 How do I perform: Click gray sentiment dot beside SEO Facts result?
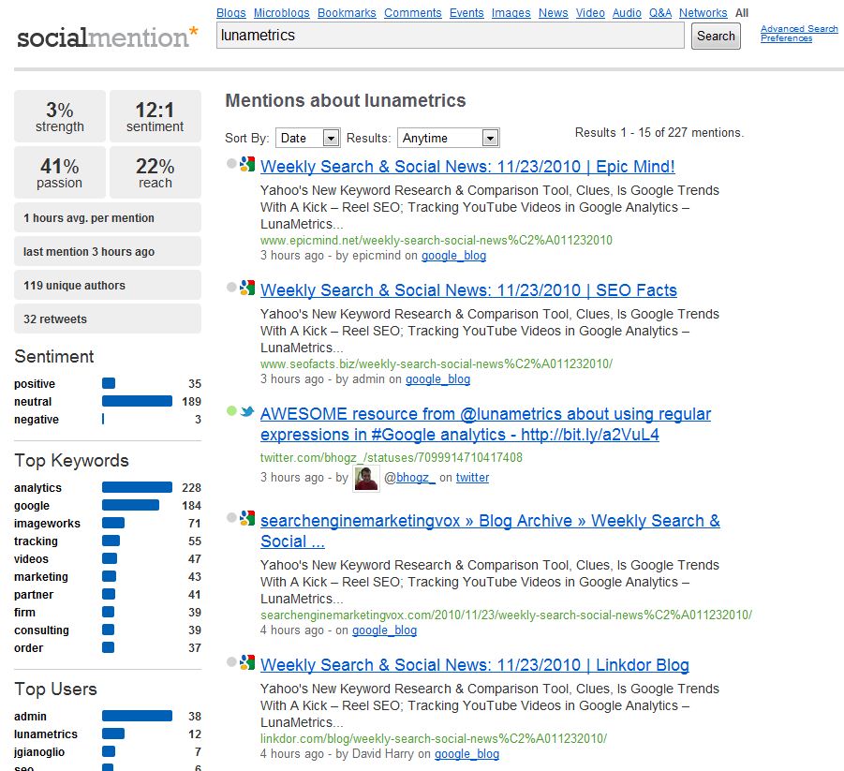pos(231,288)
